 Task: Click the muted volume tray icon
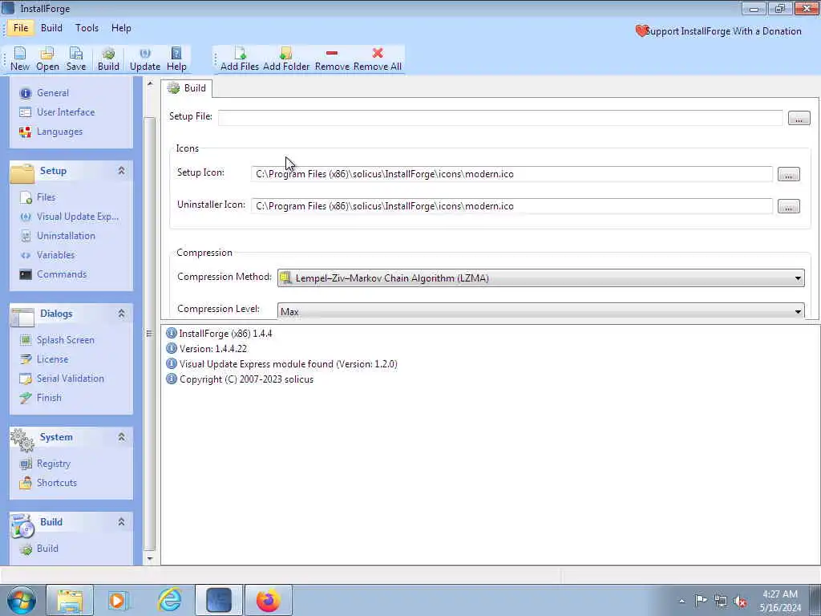point(740,602)
